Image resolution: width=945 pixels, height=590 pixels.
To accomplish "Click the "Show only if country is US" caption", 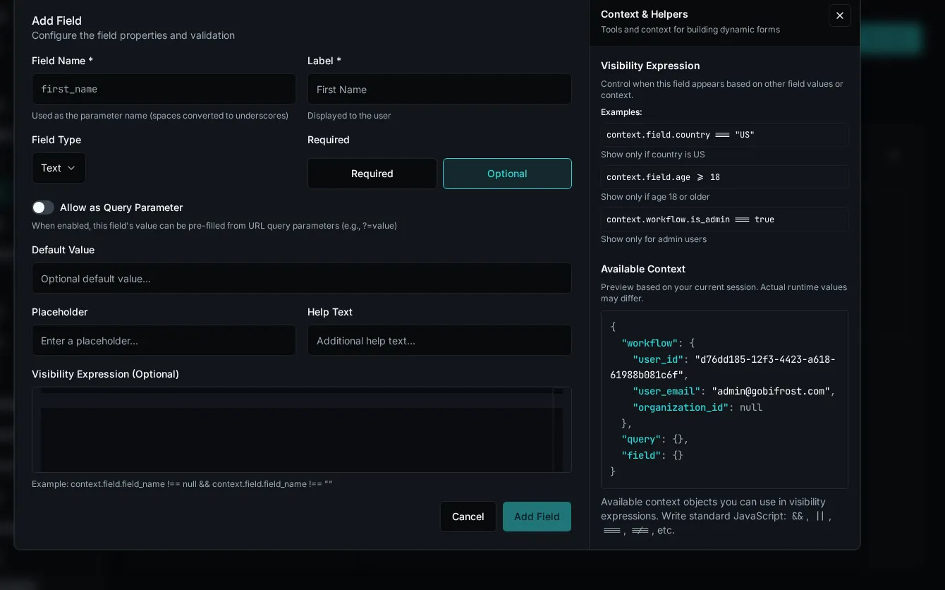I will coord(653,155).
